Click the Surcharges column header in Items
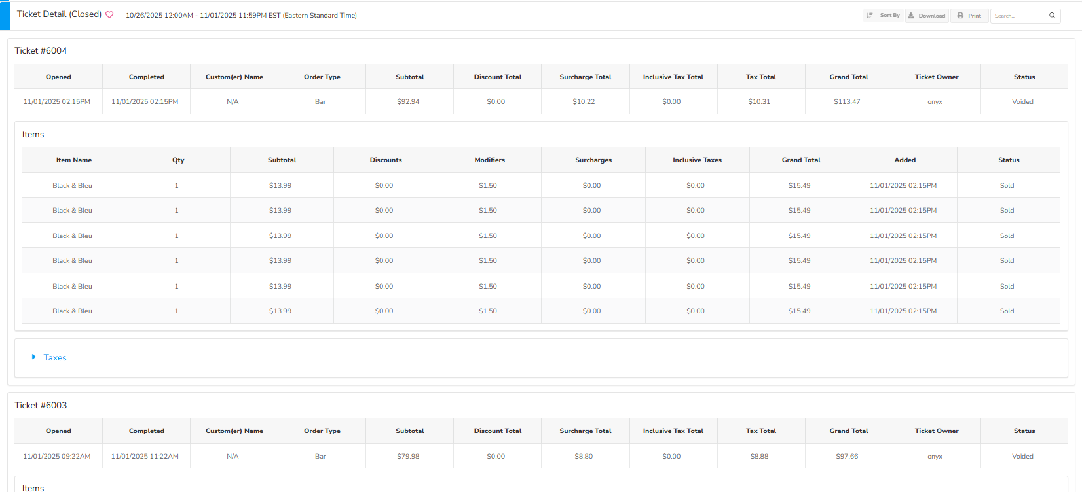The height and width of the screenshot is (492, 1082). pos(593,160)
